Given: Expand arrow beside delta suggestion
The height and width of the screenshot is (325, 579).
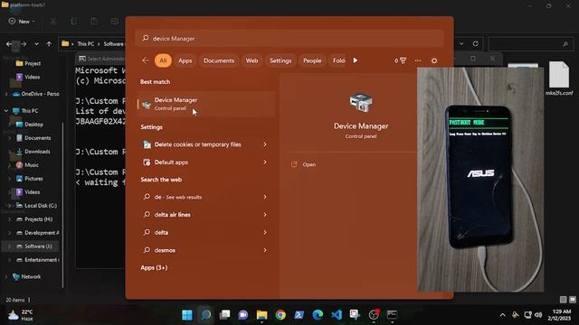Looking at the screenshot, I should click(265, 232).
